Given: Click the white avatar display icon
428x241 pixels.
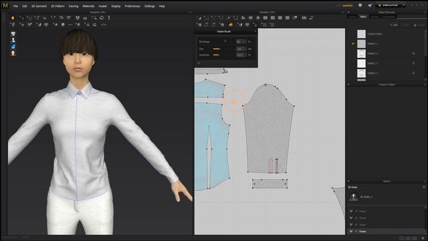Looking at the screenshot, I should 13,40.
